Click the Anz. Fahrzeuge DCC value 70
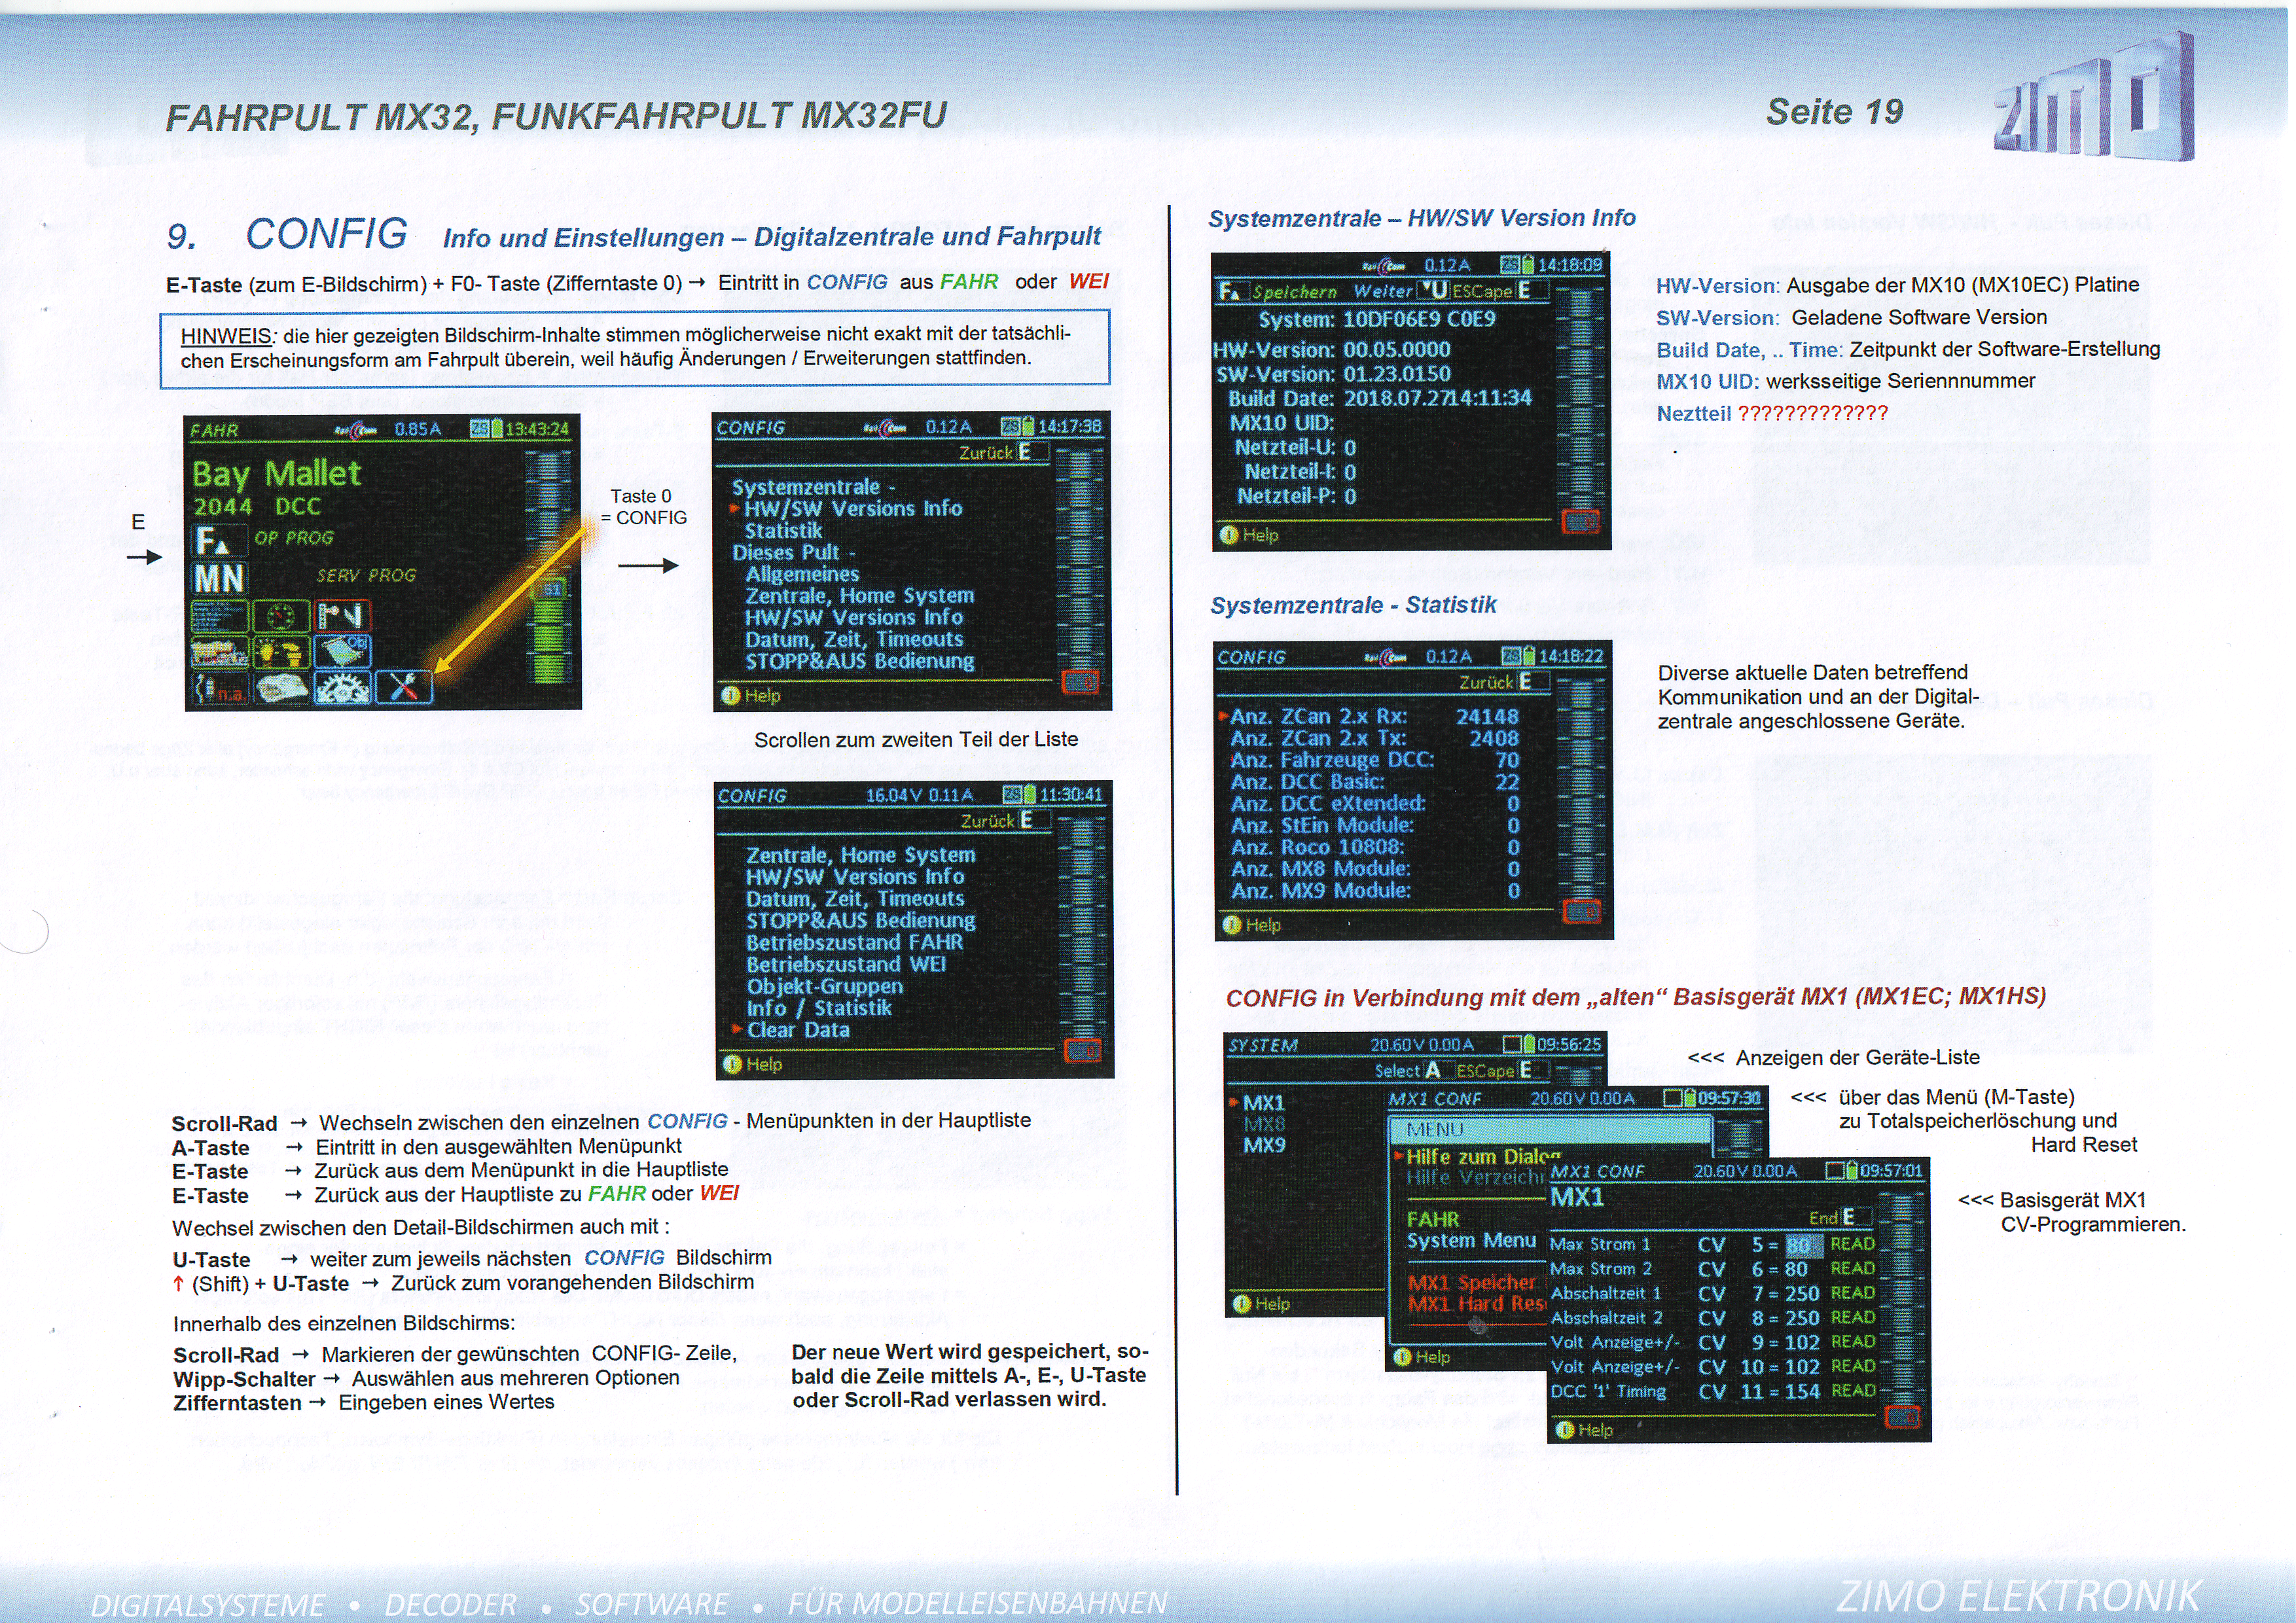Viewport: 2296px width, 1623px height. 1507,760
